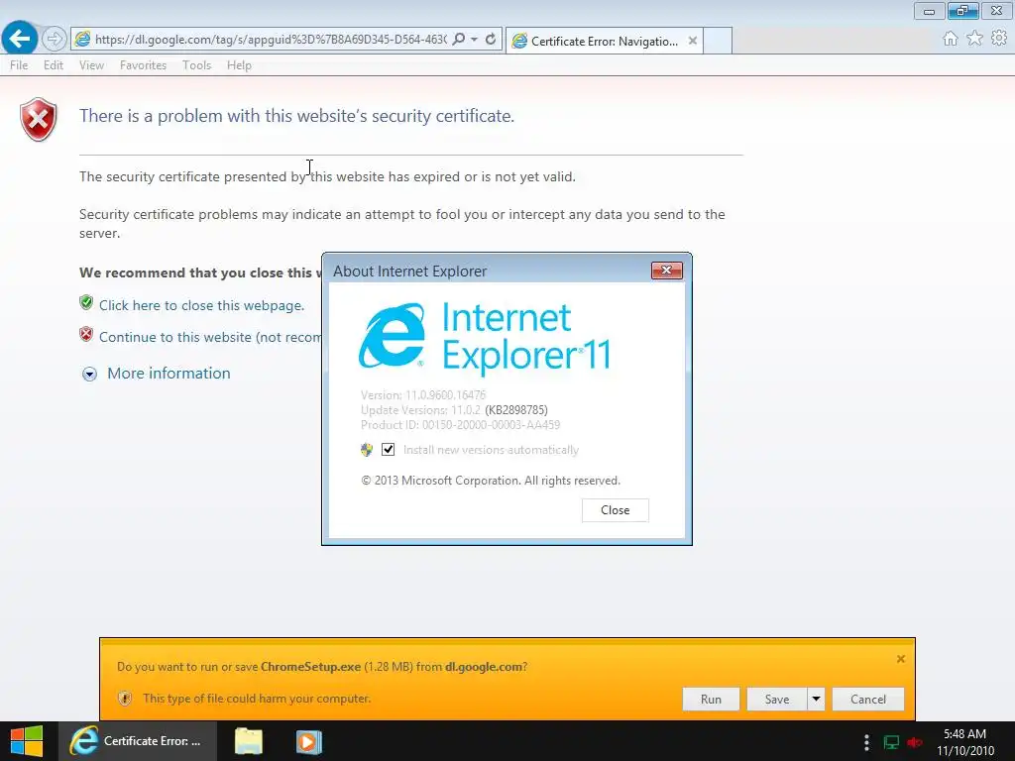
Task: Open the Tools menu
Action: click(x=197, y=65)
